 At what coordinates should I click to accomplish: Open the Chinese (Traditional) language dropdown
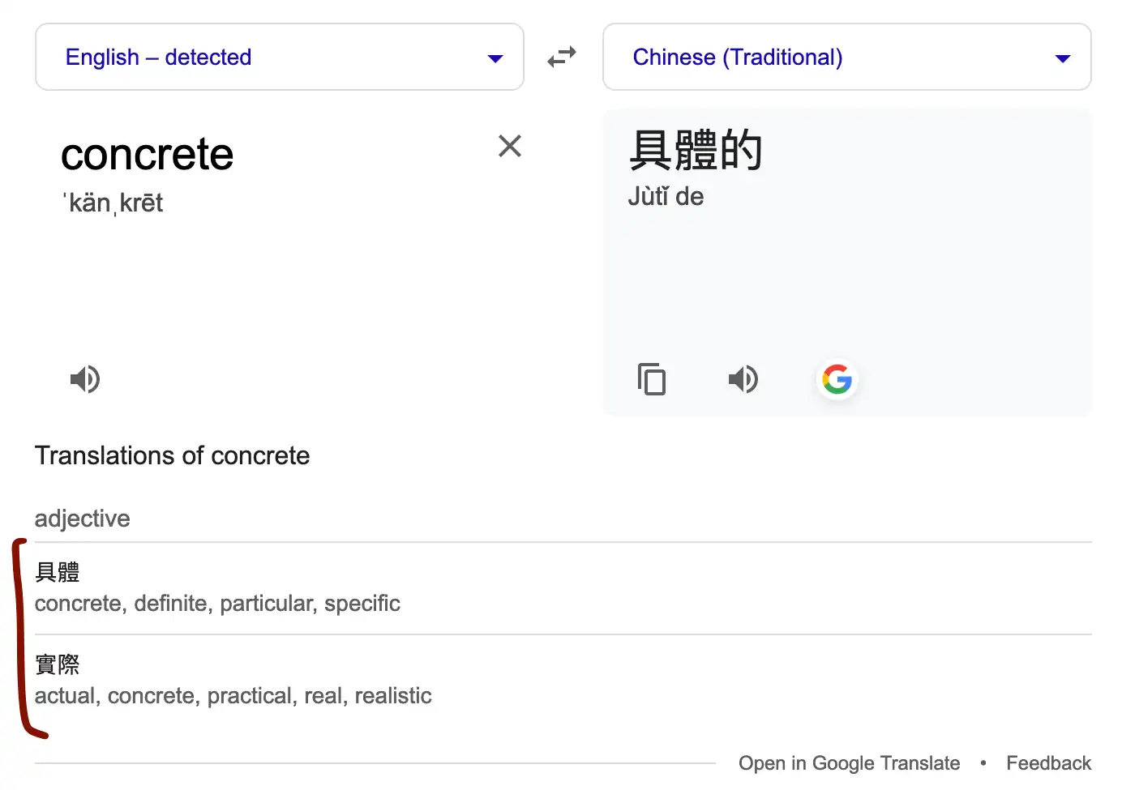847,57
